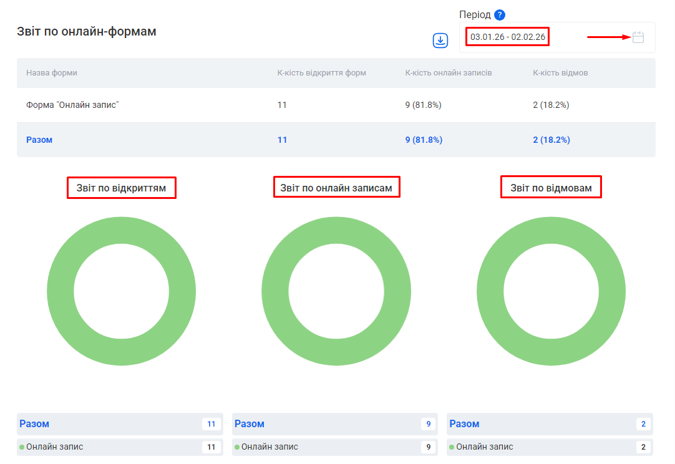
Task: Click the green dot in online records legend
Action: pos(237,447)
